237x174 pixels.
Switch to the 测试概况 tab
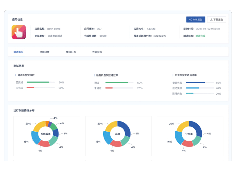coord(18,52)
